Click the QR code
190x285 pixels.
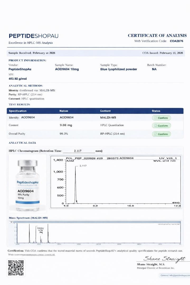[x=16, y=268]
